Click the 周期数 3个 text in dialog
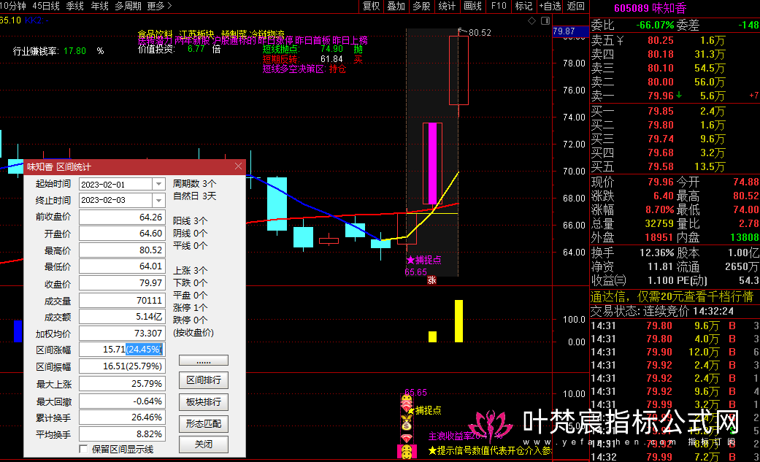 [x=194, y=184]
